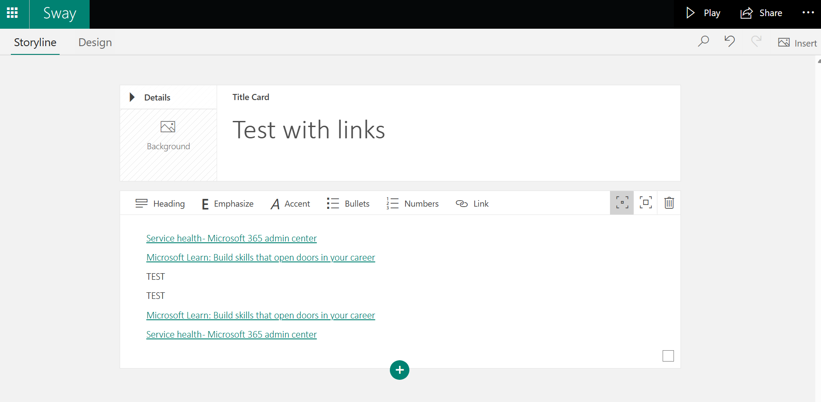Switch to the Design tab

pos(95,42)
